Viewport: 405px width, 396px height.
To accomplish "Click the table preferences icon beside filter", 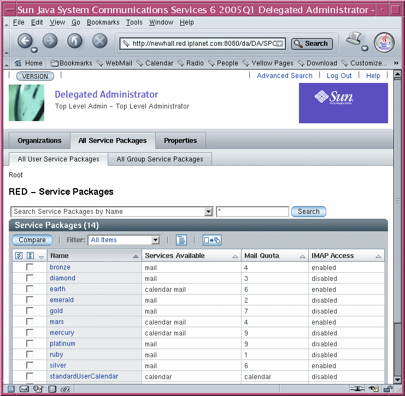I will tap(181, 240).
